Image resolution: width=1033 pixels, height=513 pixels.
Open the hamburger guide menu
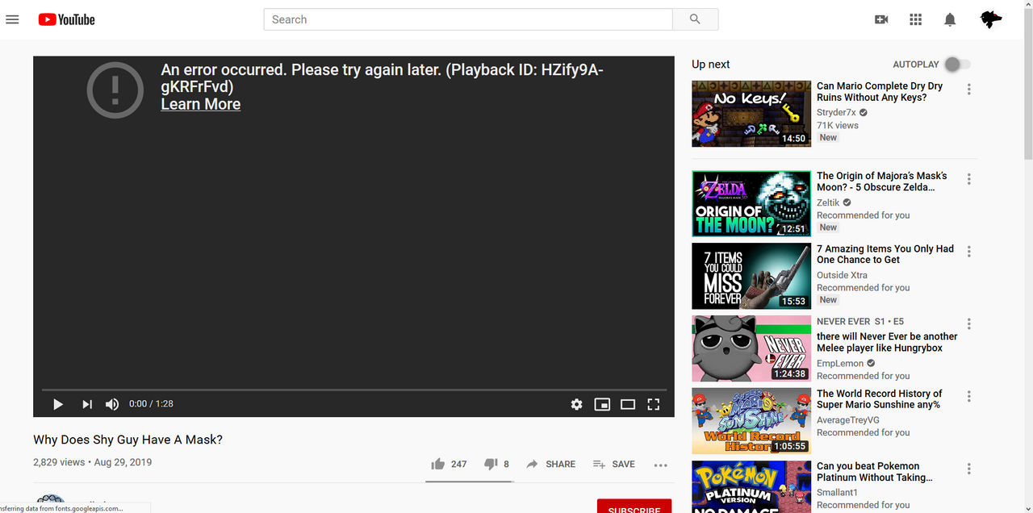coord(12,19)
